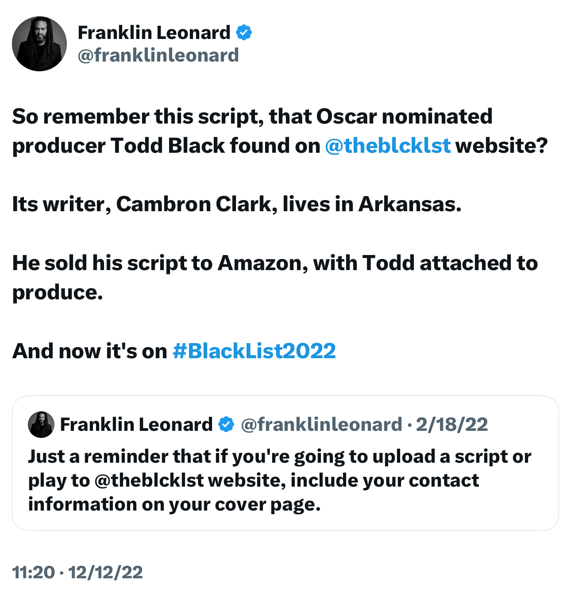
Task: Click the "Just a reminder" line in the quote
Action: click(279, 457)
